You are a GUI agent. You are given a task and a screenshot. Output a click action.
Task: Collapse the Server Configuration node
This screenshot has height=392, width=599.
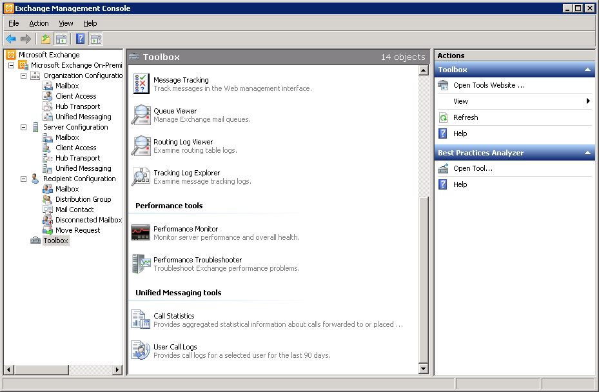tap(24, 127)
